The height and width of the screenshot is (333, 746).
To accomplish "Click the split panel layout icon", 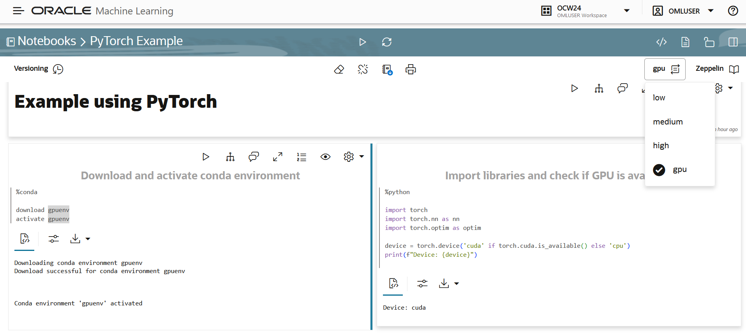I will (733, 42).
